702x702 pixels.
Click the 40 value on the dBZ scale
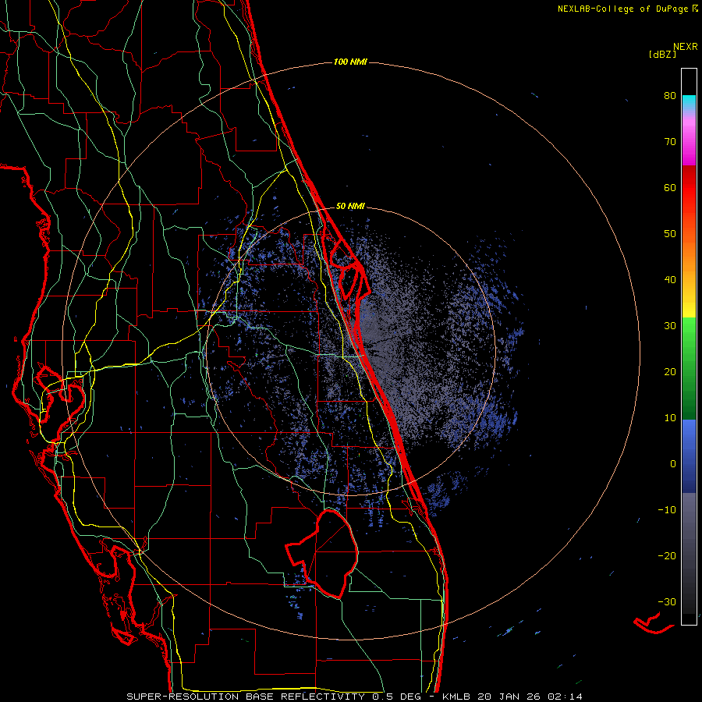pos(670,280)
